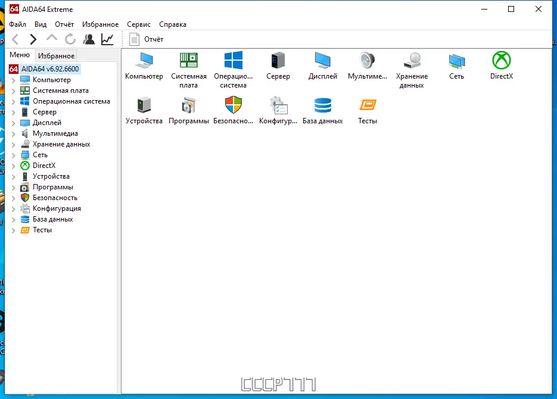Switch to the Избранное tab

[x=55, y=55]
